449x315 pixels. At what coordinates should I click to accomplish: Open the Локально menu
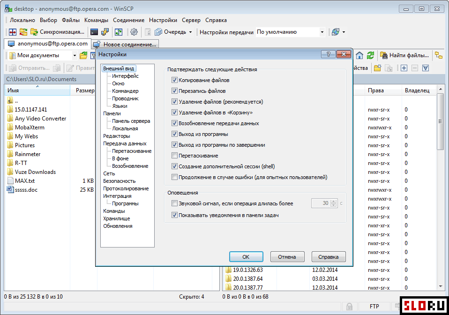pyautogui.click(x=22, y=20)
